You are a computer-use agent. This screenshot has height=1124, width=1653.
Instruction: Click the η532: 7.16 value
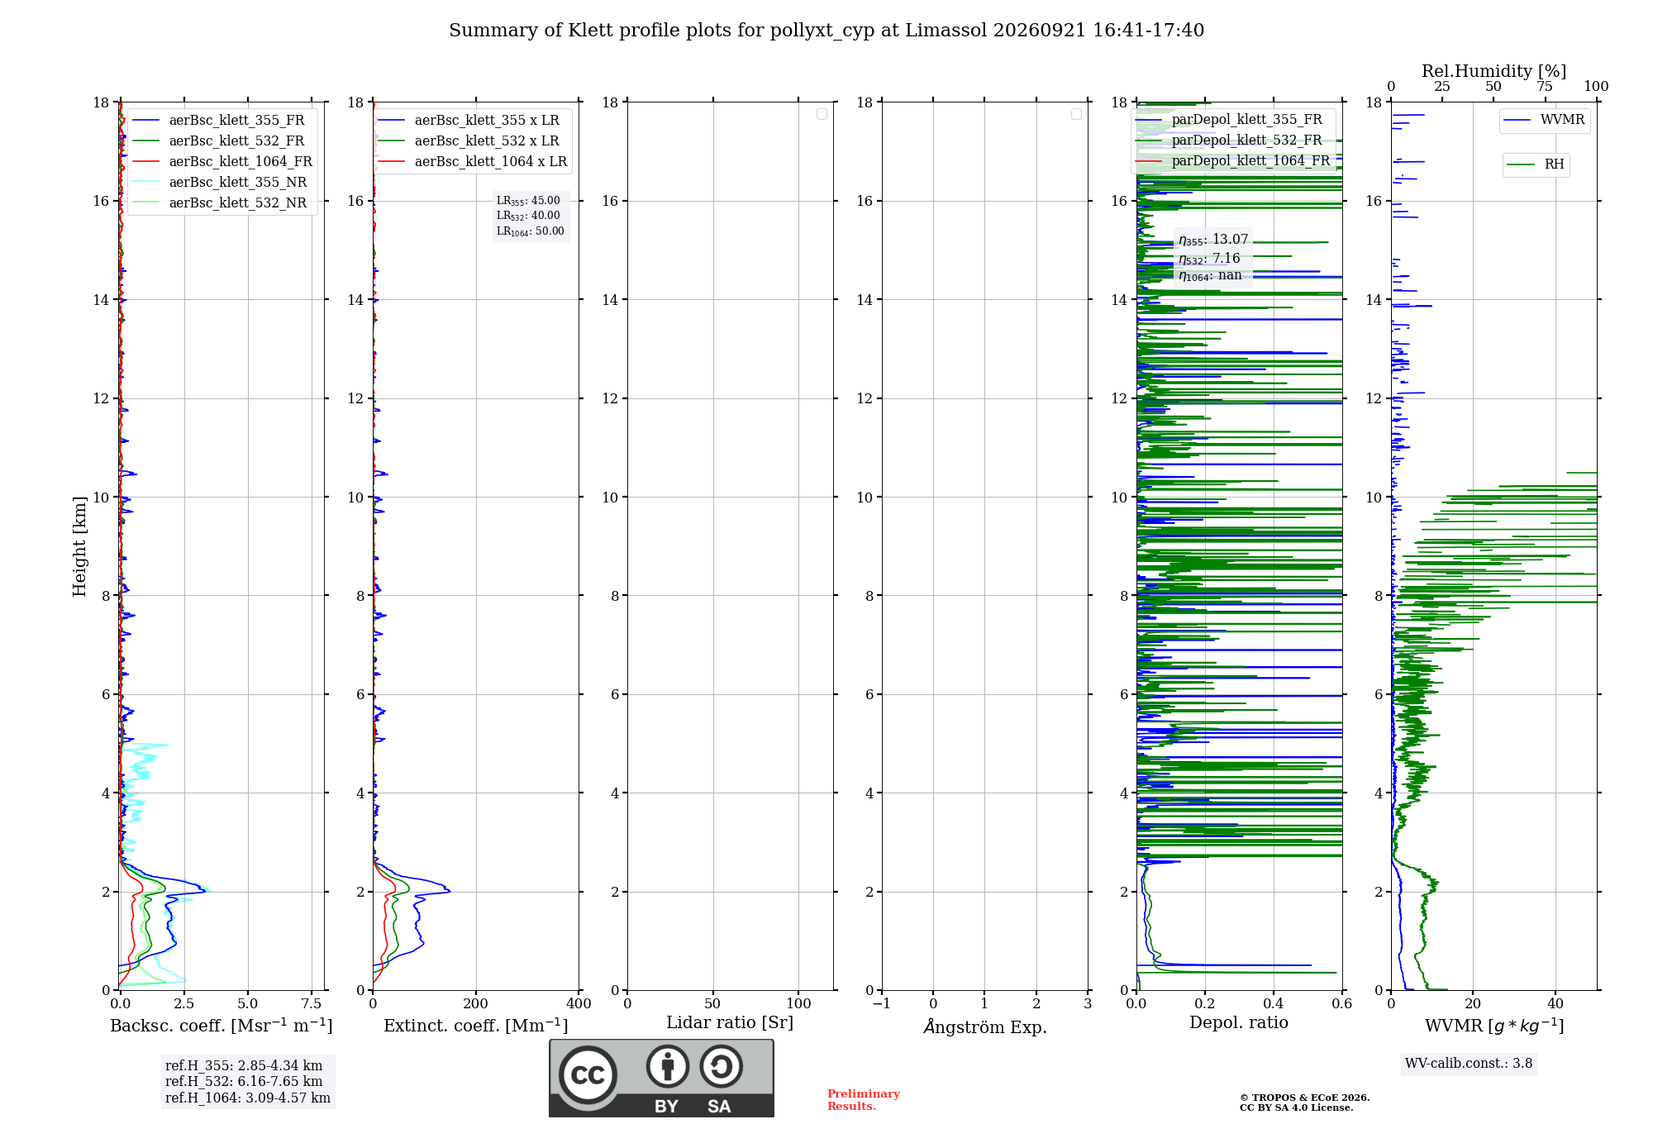1209,259
